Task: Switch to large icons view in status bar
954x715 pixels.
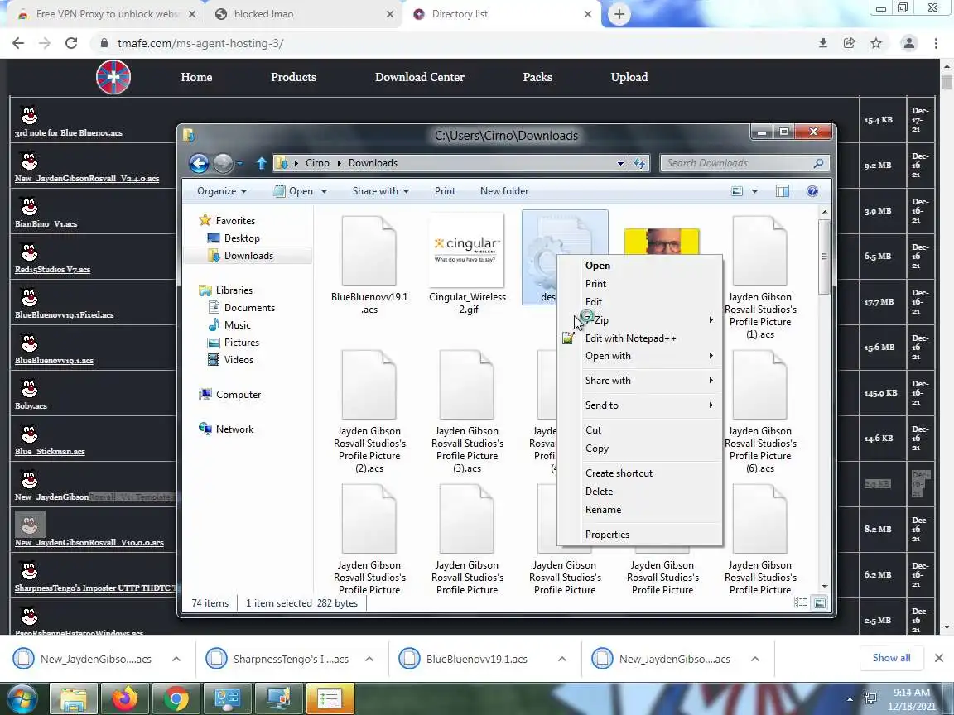Action: click(820, 602)
